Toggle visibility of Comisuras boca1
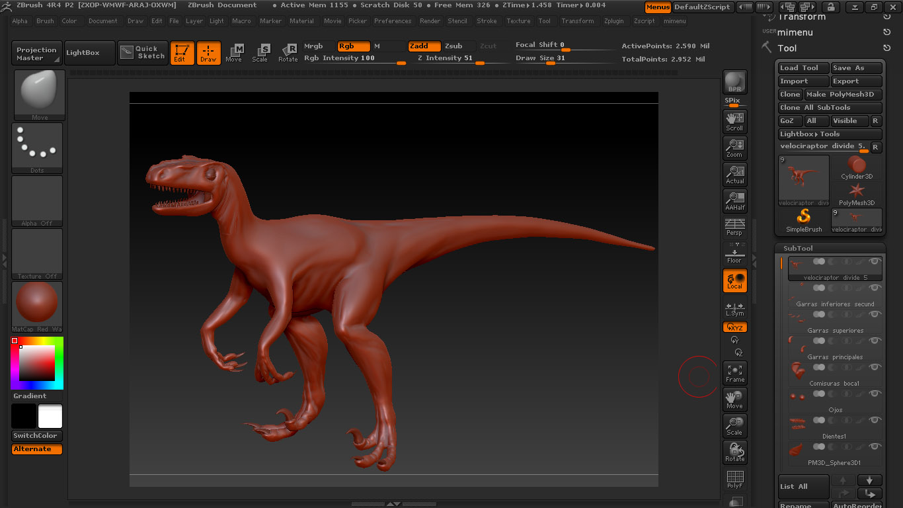The height and width of the screenshot is (508, 903). click(875, 368)
